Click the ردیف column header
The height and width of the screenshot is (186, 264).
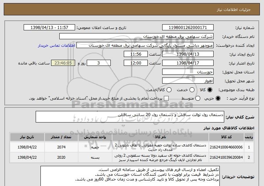tap(249, 137)
